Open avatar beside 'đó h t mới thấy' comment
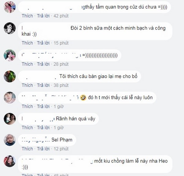Viewport: 184px width, 176px height. pos(10,98)
